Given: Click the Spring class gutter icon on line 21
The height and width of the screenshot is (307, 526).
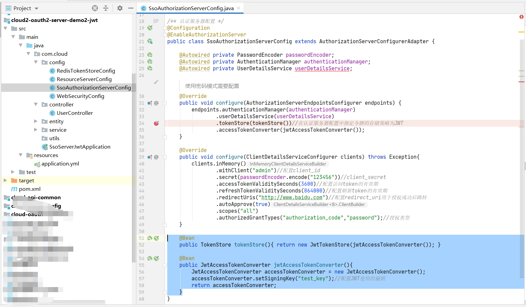Looking at the screenshot, I should (x=150, y=42).
